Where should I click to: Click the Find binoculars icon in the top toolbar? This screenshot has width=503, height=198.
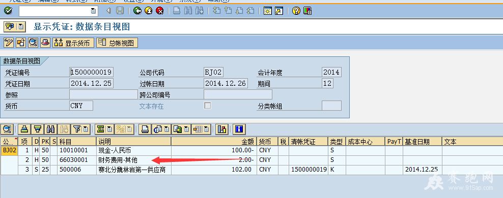point(188,11)
